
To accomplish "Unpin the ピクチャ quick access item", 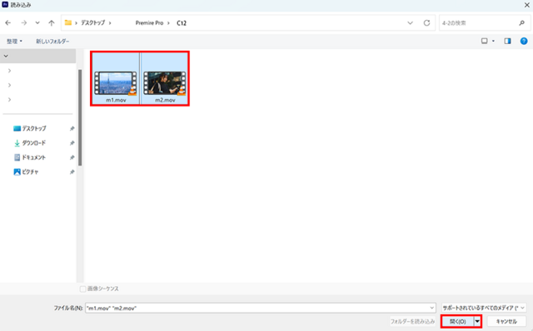I will point(72,172).
